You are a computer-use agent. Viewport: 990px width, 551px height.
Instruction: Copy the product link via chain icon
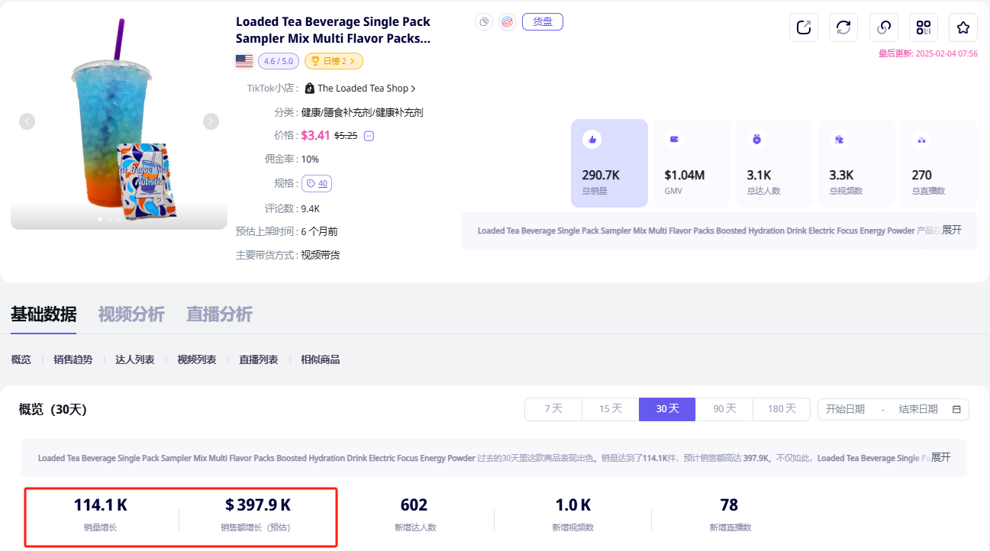click(884, 27)
